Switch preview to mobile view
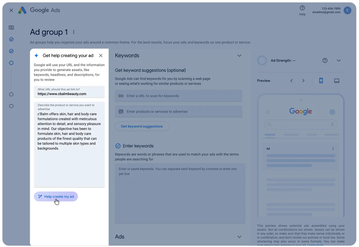Screen dimensions: 359x247 (321, 80)
